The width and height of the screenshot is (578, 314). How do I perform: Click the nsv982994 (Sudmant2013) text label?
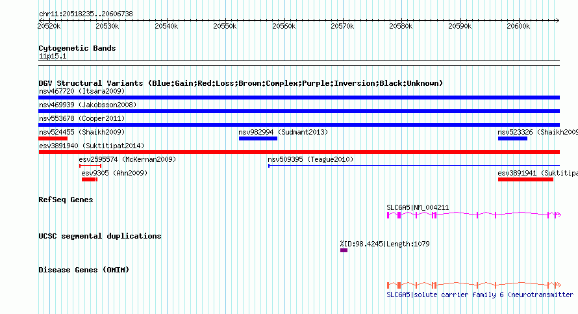pyautogui.click(x=283, y=132)
